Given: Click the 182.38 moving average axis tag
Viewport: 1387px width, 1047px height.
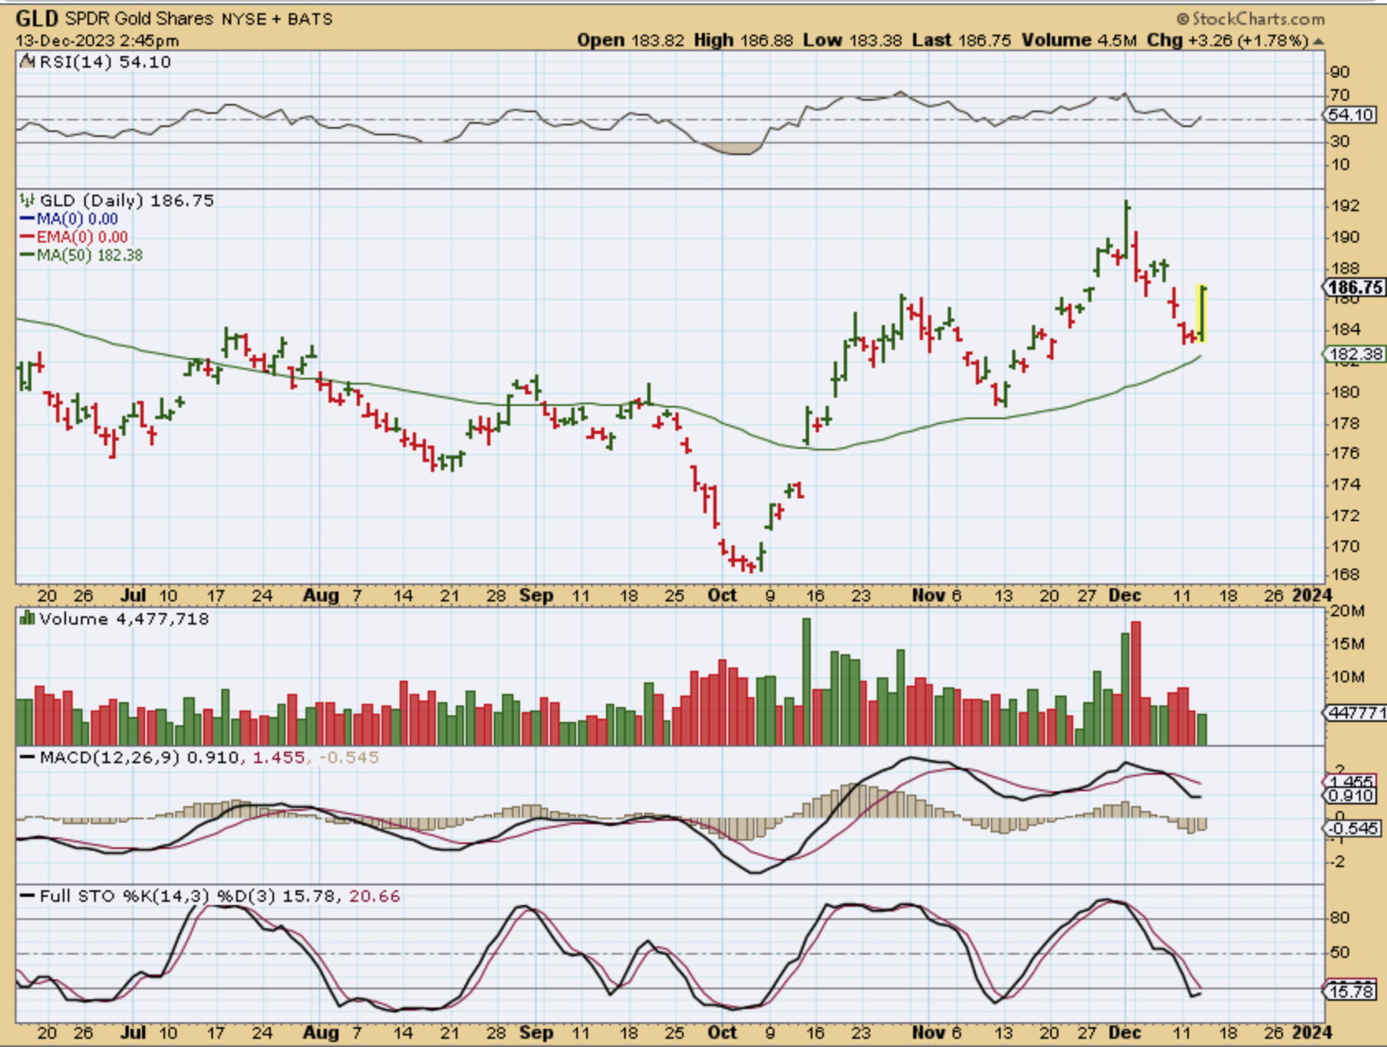Looking at the screenshot, I should 1356,354.
